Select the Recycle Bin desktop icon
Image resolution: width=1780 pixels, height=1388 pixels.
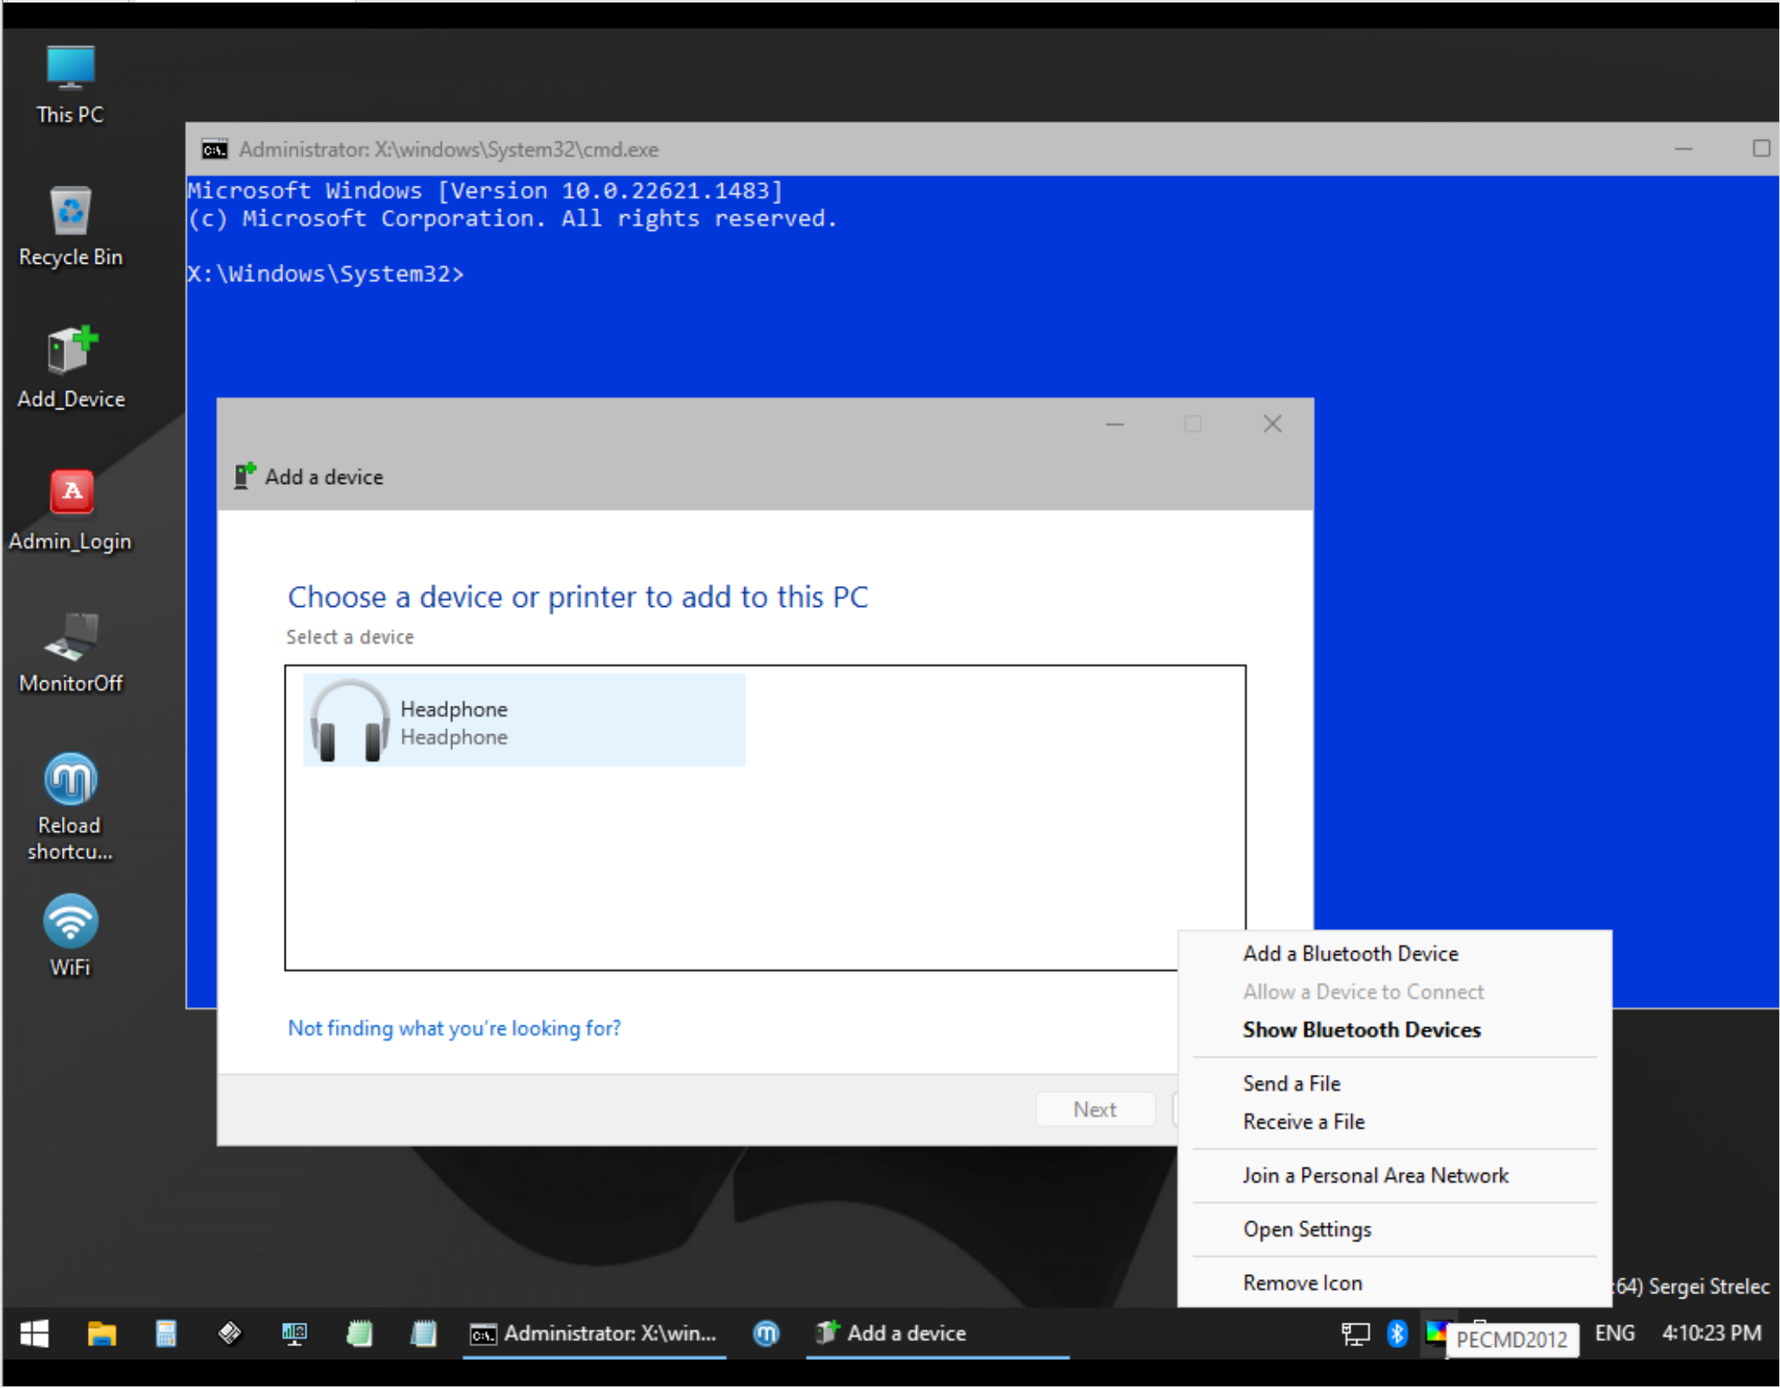(x=70, y=226)
